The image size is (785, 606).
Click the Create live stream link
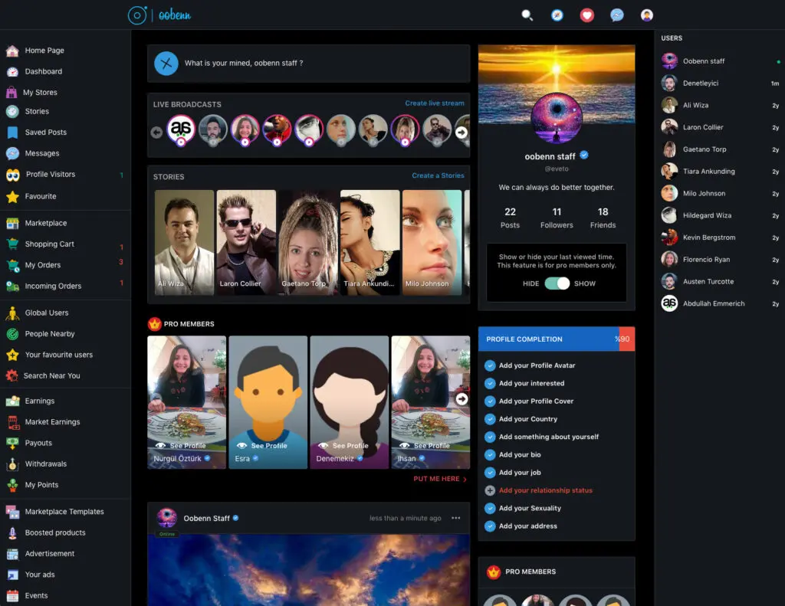[x=435, y=103]
